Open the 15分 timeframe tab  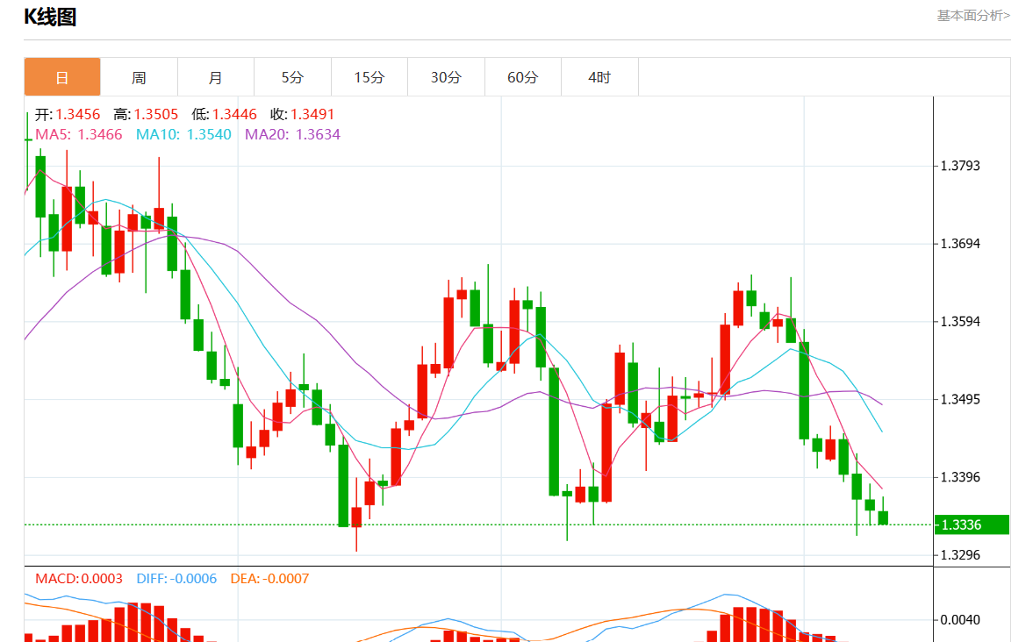[369, 77]
